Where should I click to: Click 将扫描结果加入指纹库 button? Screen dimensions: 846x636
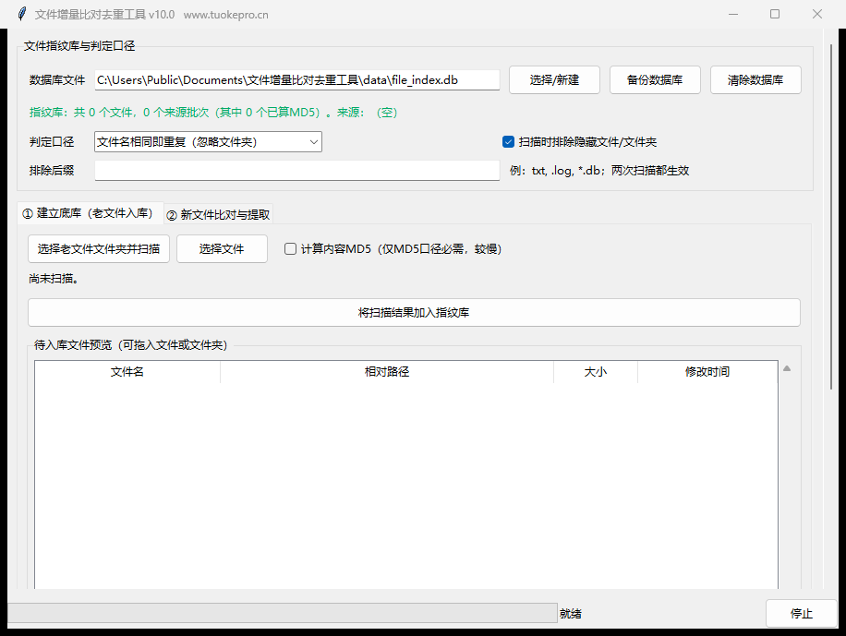point(414,312)
